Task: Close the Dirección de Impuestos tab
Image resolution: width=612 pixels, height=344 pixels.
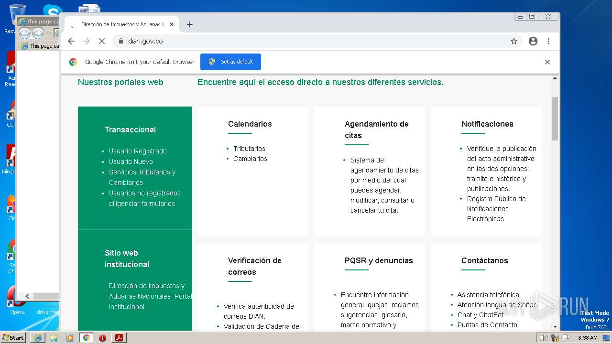Action: coord(172,24)
